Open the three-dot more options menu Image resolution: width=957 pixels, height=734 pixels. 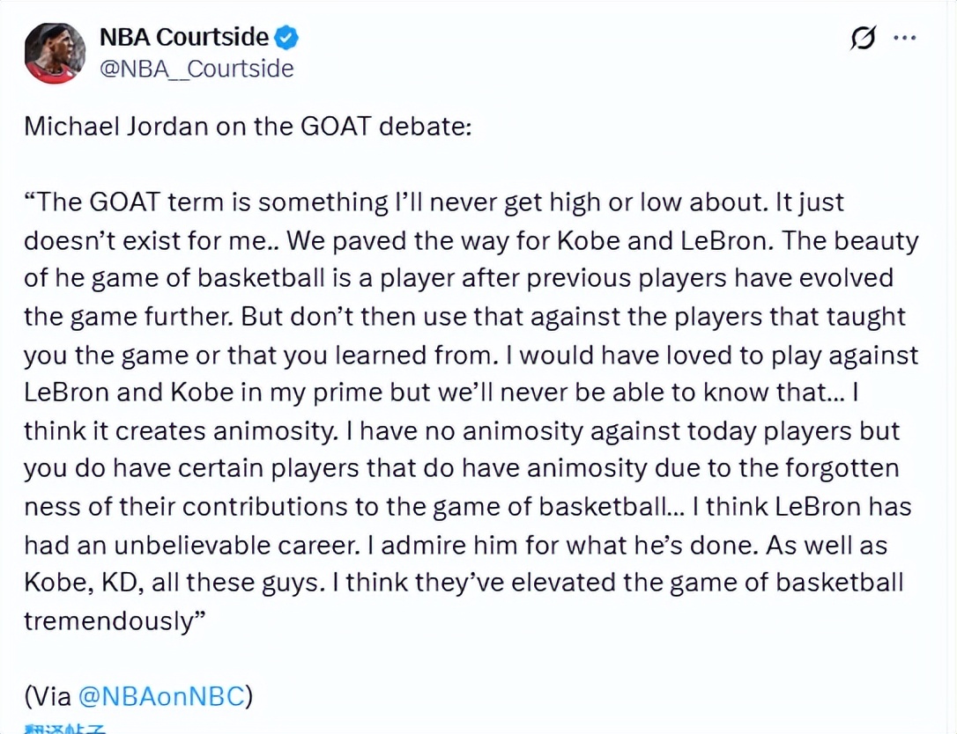coord(905,38)
